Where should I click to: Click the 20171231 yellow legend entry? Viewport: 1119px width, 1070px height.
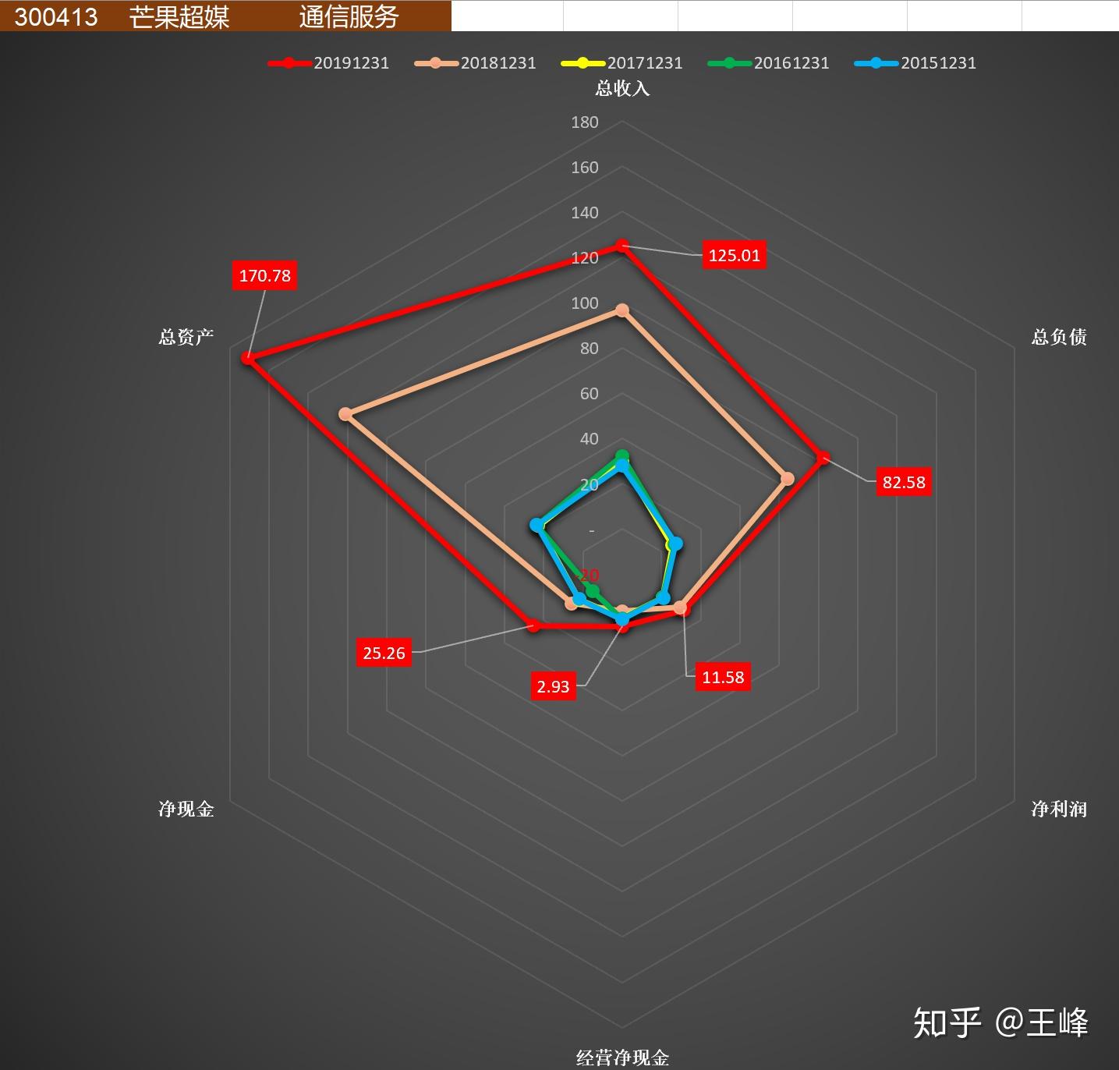pyautogui.click(x=621, y=63)
